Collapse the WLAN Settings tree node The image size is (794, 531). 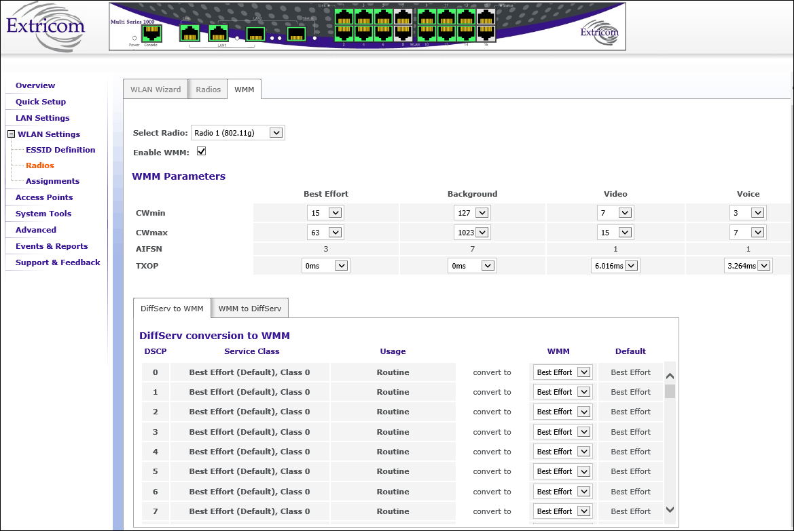[11, 134]
